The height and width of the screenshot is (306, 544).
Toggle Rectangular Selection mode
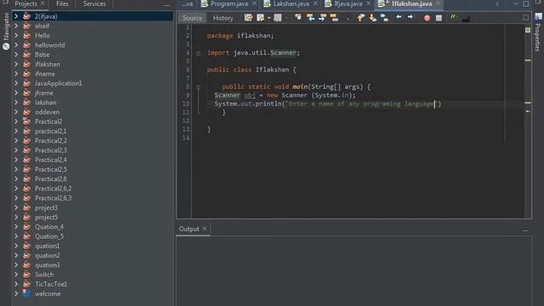pyautogui.click(x=346, y=18)
